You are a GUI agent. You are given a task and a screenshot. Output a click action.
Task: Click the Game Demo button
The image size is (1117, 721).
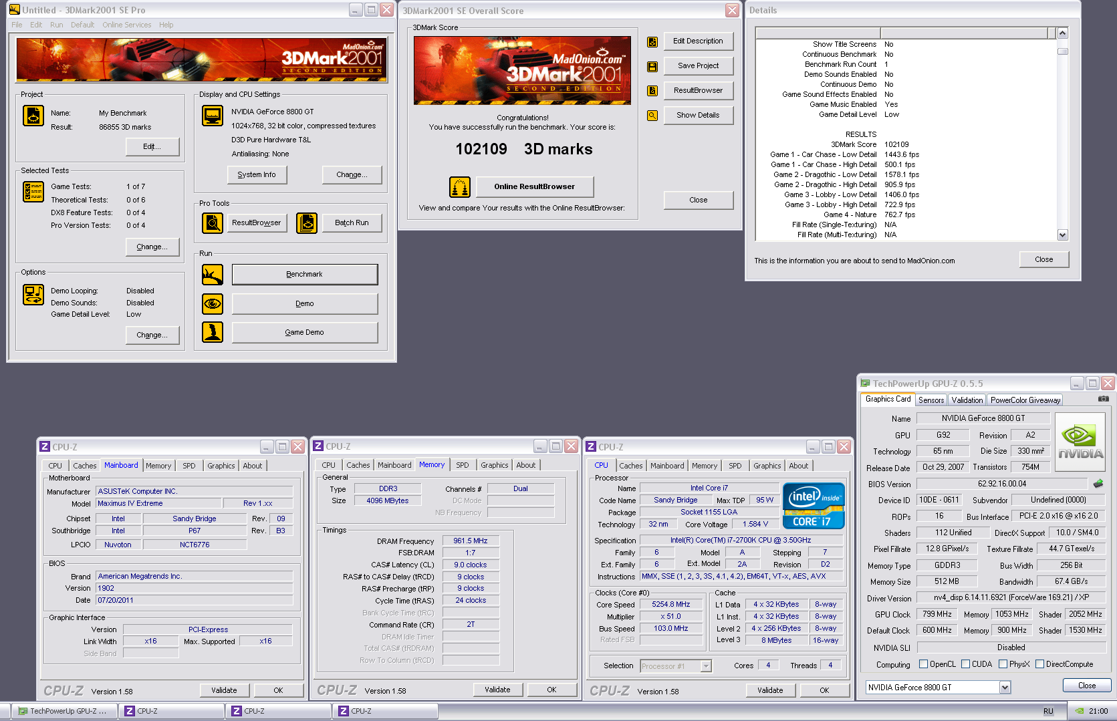(x=305, y=332)
